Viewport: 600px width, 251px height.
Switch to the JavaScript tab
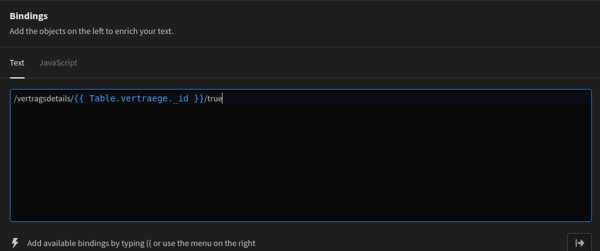58,62
